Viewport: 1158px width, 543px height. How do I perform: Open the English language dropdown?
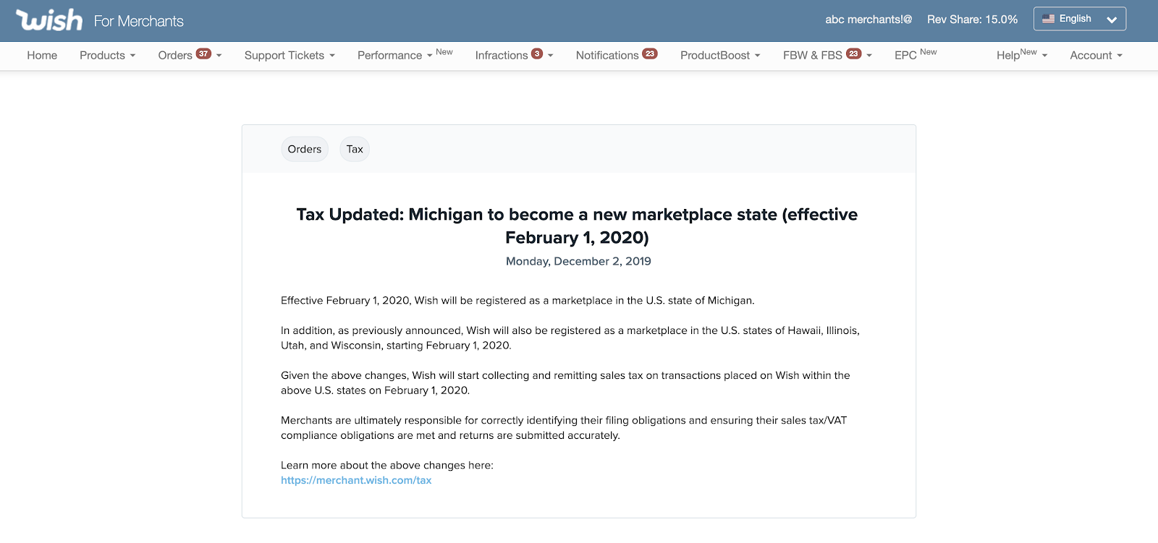tap(1080, 19)
